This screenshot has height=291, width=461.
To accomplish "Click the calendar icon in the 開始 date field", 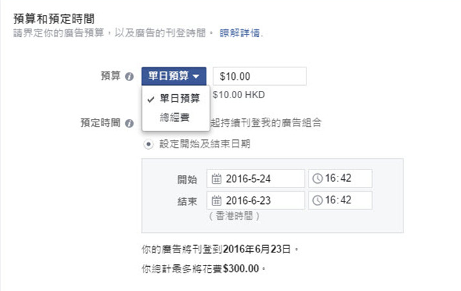I will click(x=217, y=179).
